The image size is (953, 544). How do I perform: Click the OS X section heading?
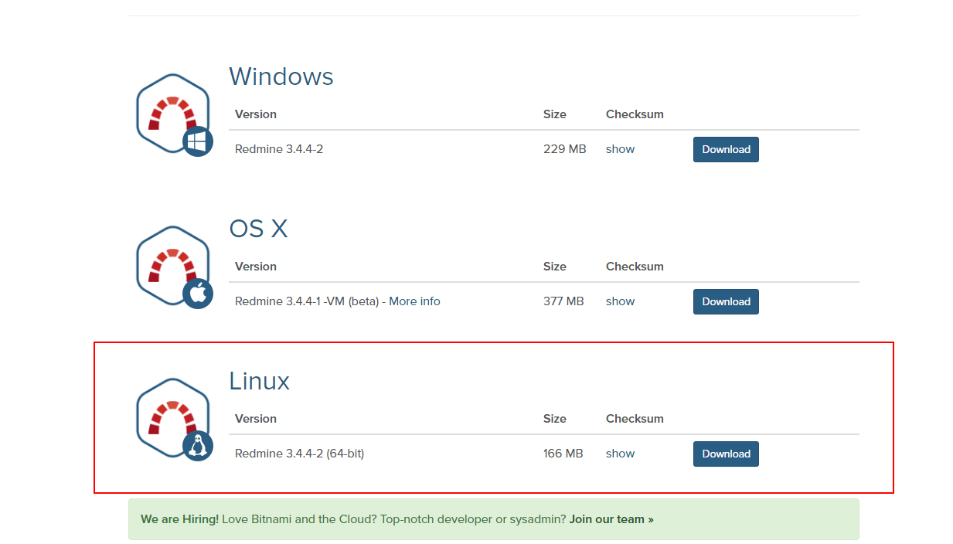click(x=258, y=229)
